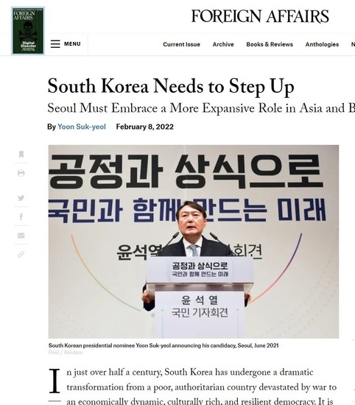355x405 pixels.
Task: Click the bookmark save icon
Action: coord(21,154)
